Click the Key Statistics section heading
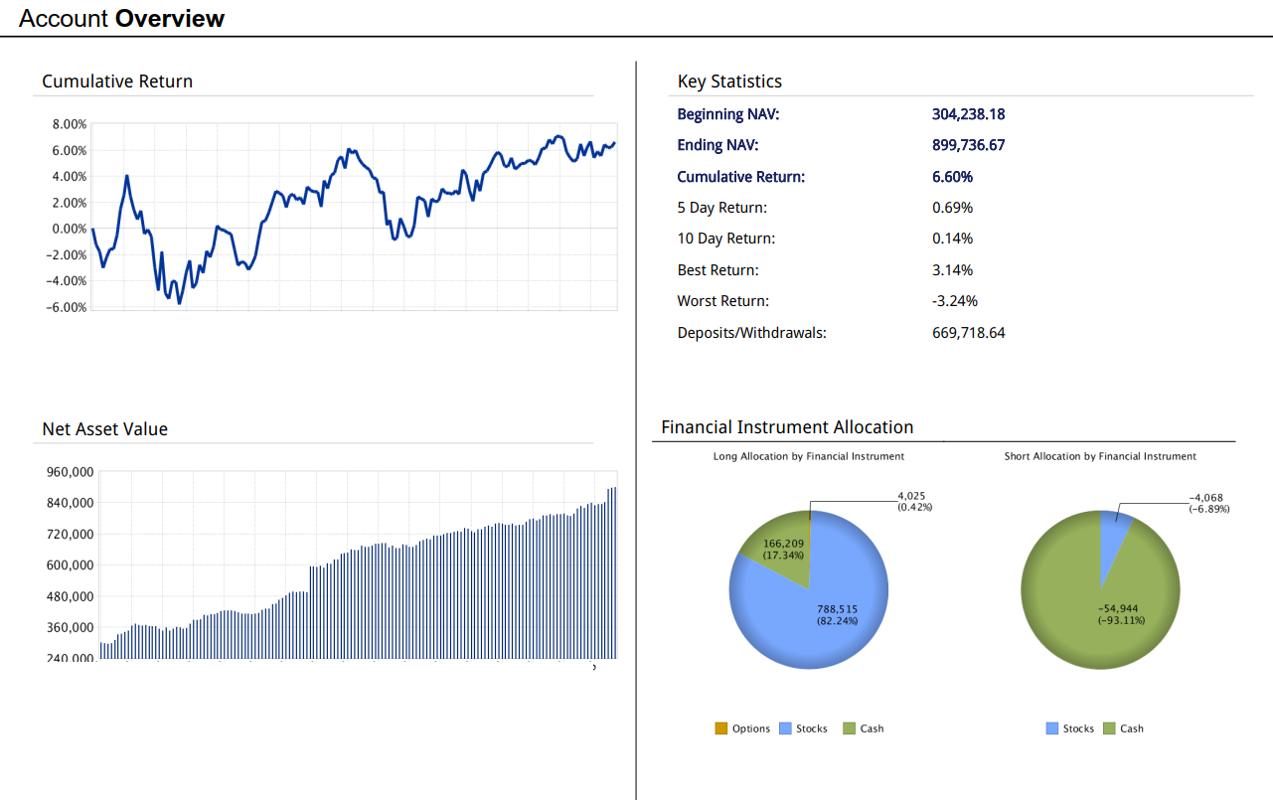Viewport: 1273px width, 800px height. coord(729,81)
